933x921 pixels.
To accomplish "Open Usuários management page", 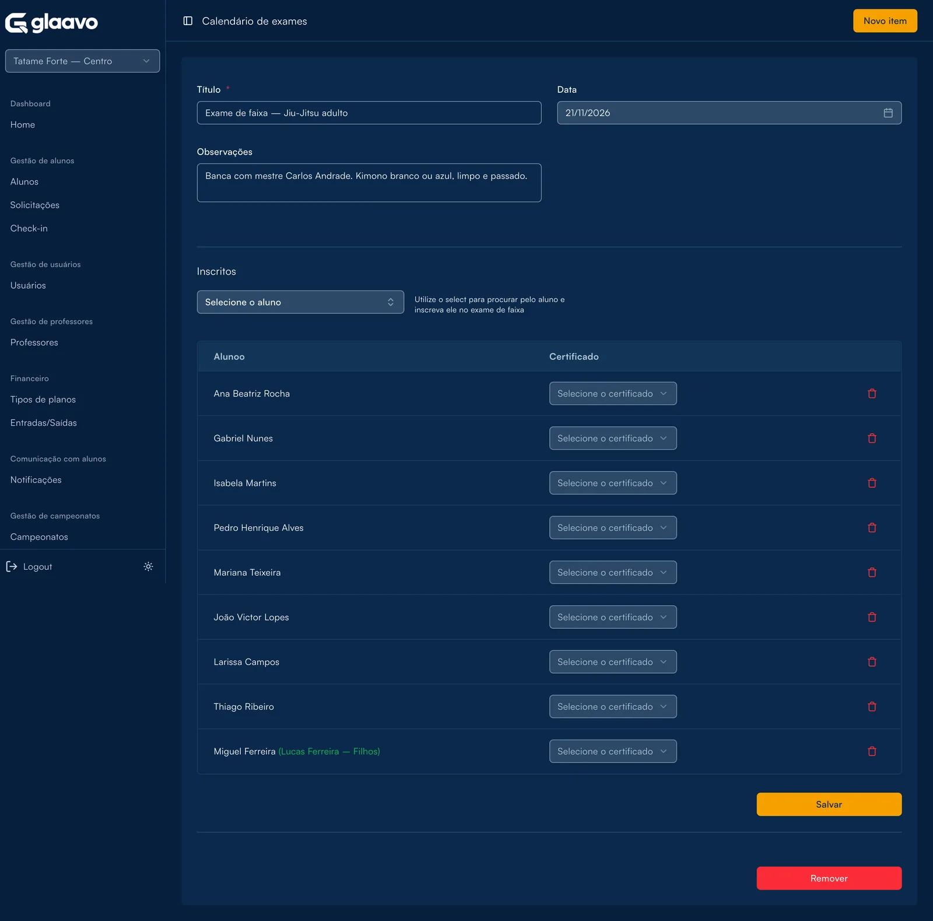I will click(x=28, y=286).
